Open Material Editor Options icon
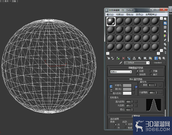 click(165, 44)
